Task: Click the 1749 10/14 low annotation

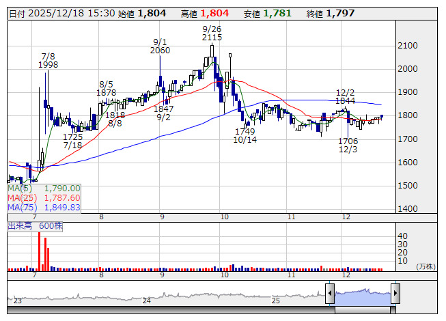Action: click(245, 136)
